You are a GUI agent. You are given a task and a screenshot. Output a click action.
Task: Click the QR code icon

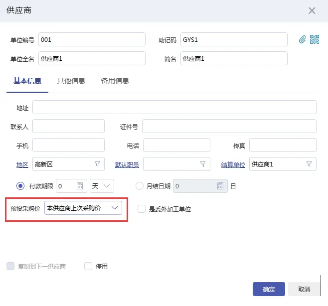click(314, 40)
